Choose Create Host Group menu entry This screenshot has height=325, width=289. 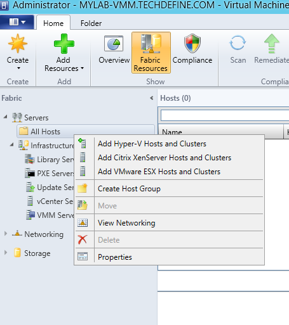coord(170,189)
